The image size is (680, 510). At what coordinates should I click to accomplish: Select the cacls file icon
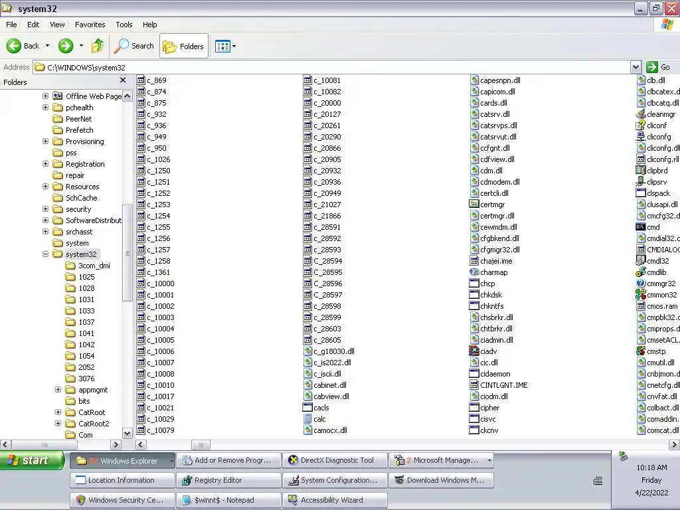(307, 407)
